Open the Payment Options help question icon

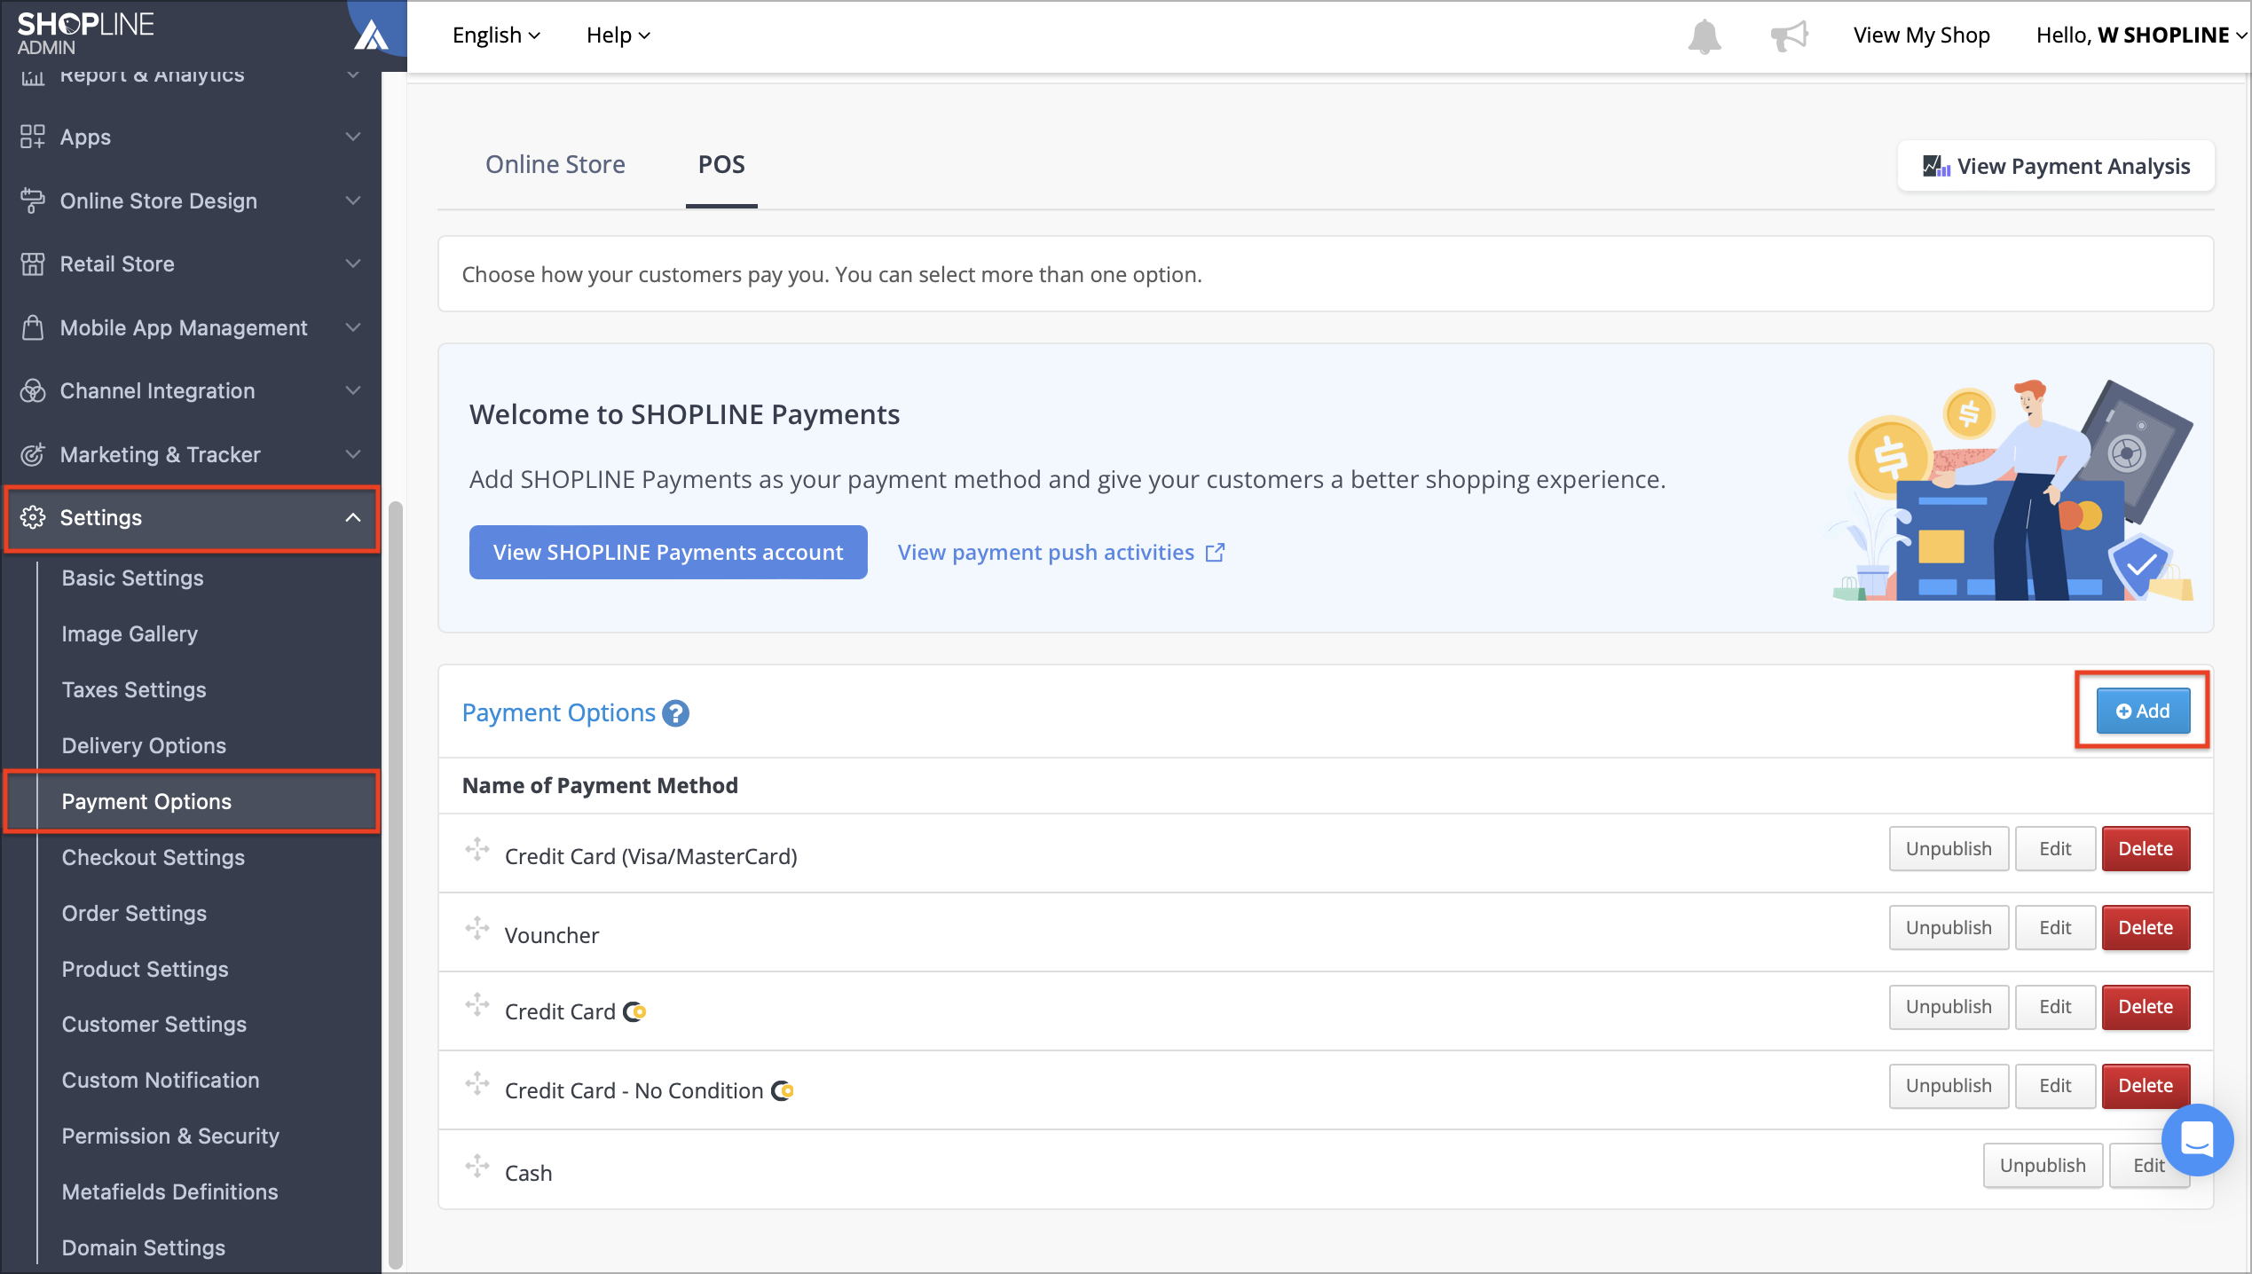click(x=676, y=713)
